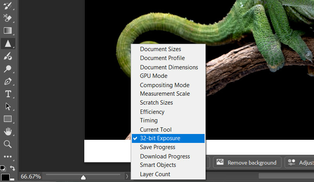Choose Compositing Mode in the menu

coord(168,85)
